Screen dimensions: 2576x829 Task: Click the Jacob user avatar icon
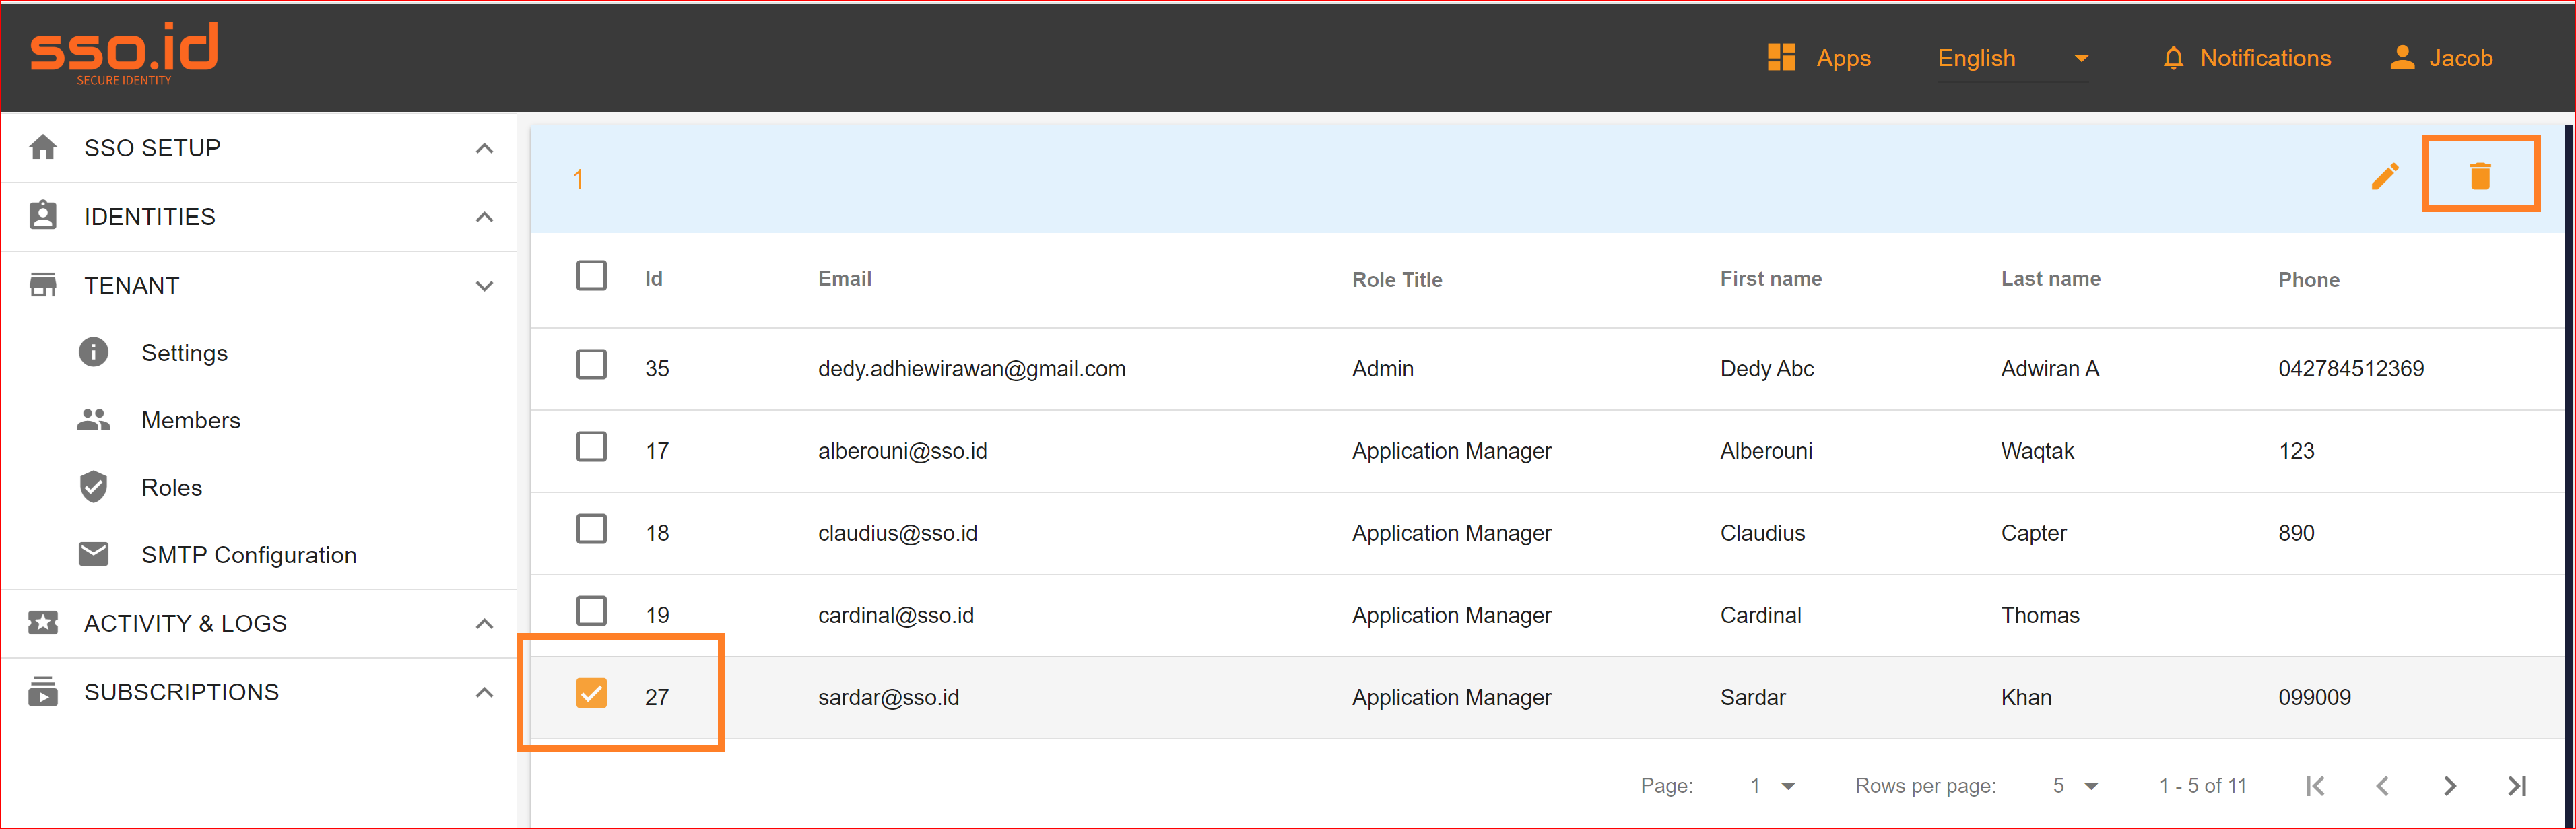(2402, 58)
